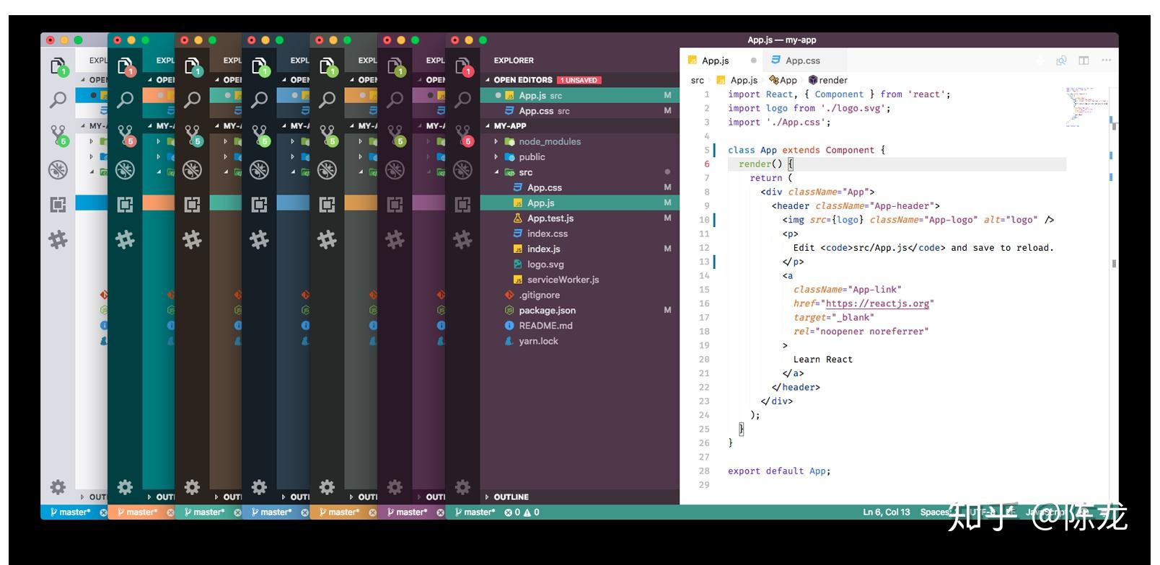Collapse the OPEN EDITORS section with the unsaved badge
Viewport: 1160px width, 565px height.
522,80
